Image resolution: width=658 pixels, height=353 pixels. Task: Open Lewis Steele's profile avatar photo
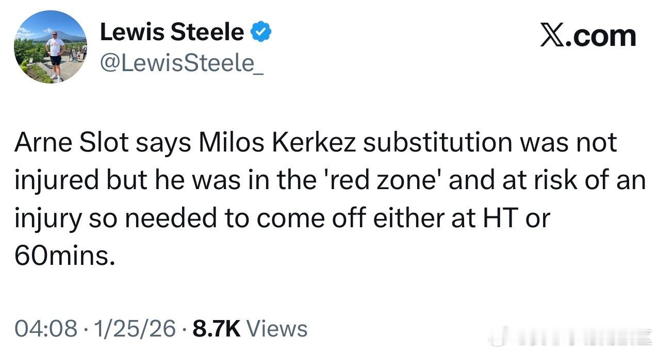pos(51,47)
